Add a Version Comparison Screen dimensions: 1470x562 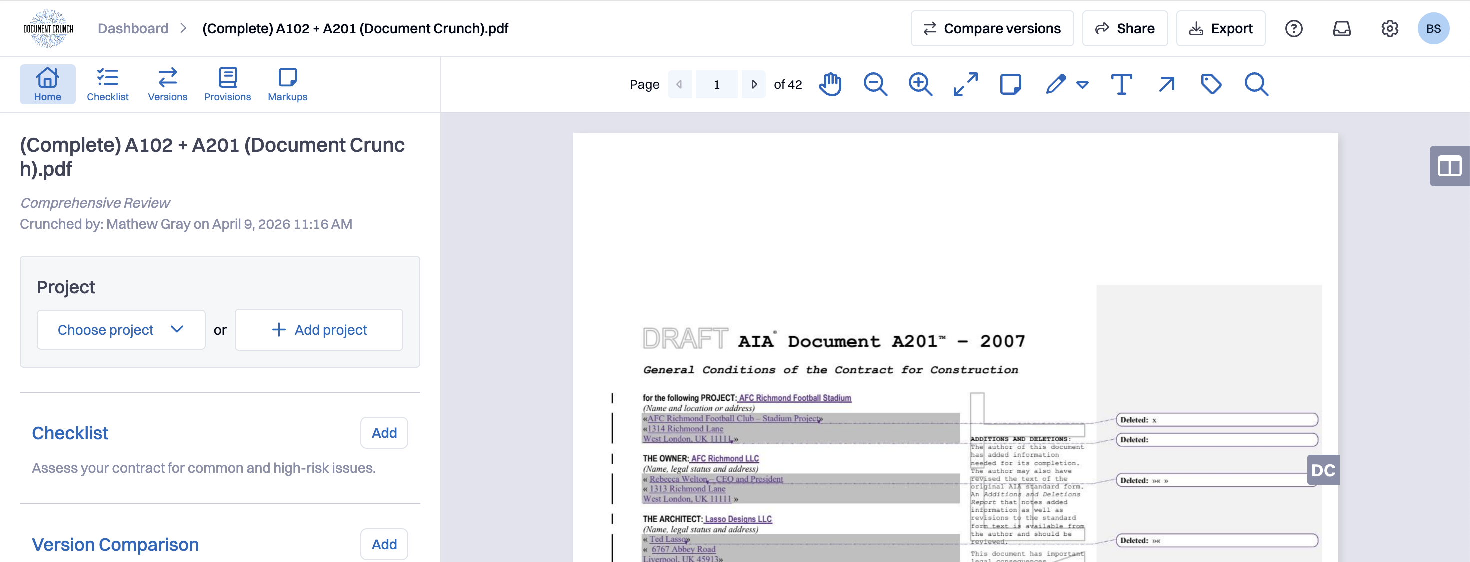tap(384, 544)
